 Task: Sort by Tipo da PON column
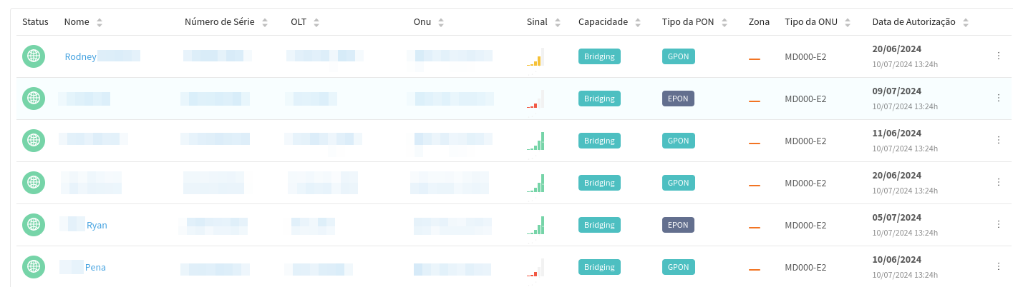(724, 23)
